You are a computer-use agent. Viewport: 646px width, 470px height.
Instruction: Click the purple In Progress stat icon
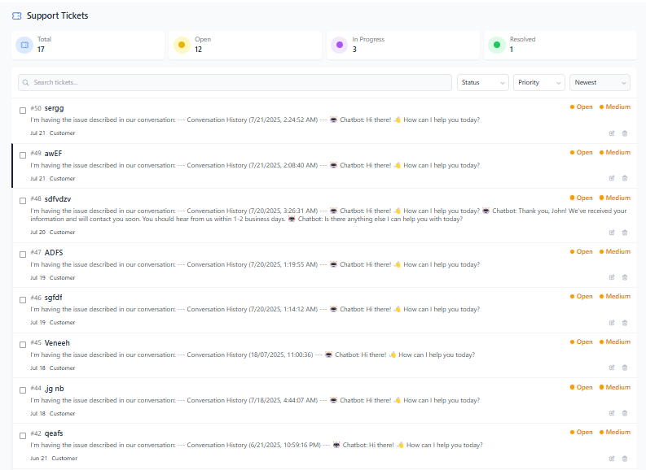coord(340,45)
